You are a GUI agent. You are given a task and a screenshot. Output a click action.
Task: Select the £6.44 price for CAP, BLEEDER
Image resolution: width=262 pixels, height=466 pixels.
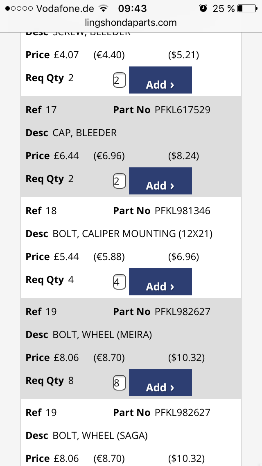tap(66, 156)
